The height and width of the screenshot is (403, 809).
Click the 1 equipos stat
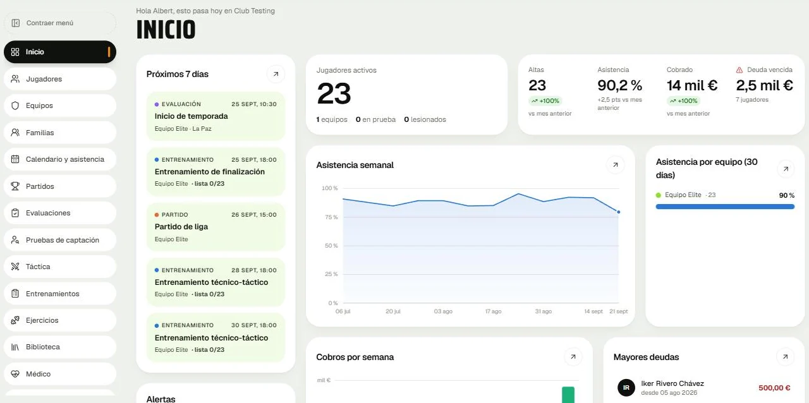coord(332,119)
